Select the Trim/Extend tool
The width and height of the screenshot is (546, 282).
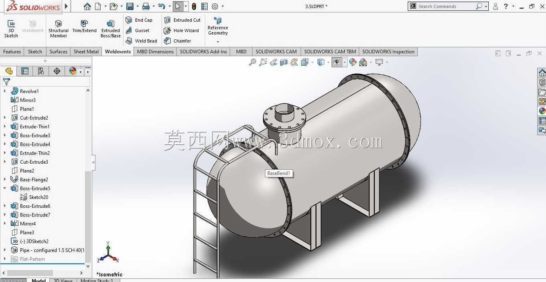click(84, 26)
